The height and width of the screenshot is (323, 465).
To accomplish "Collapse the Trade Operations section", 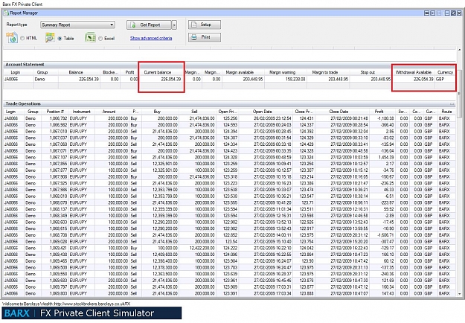I will 452,103.
